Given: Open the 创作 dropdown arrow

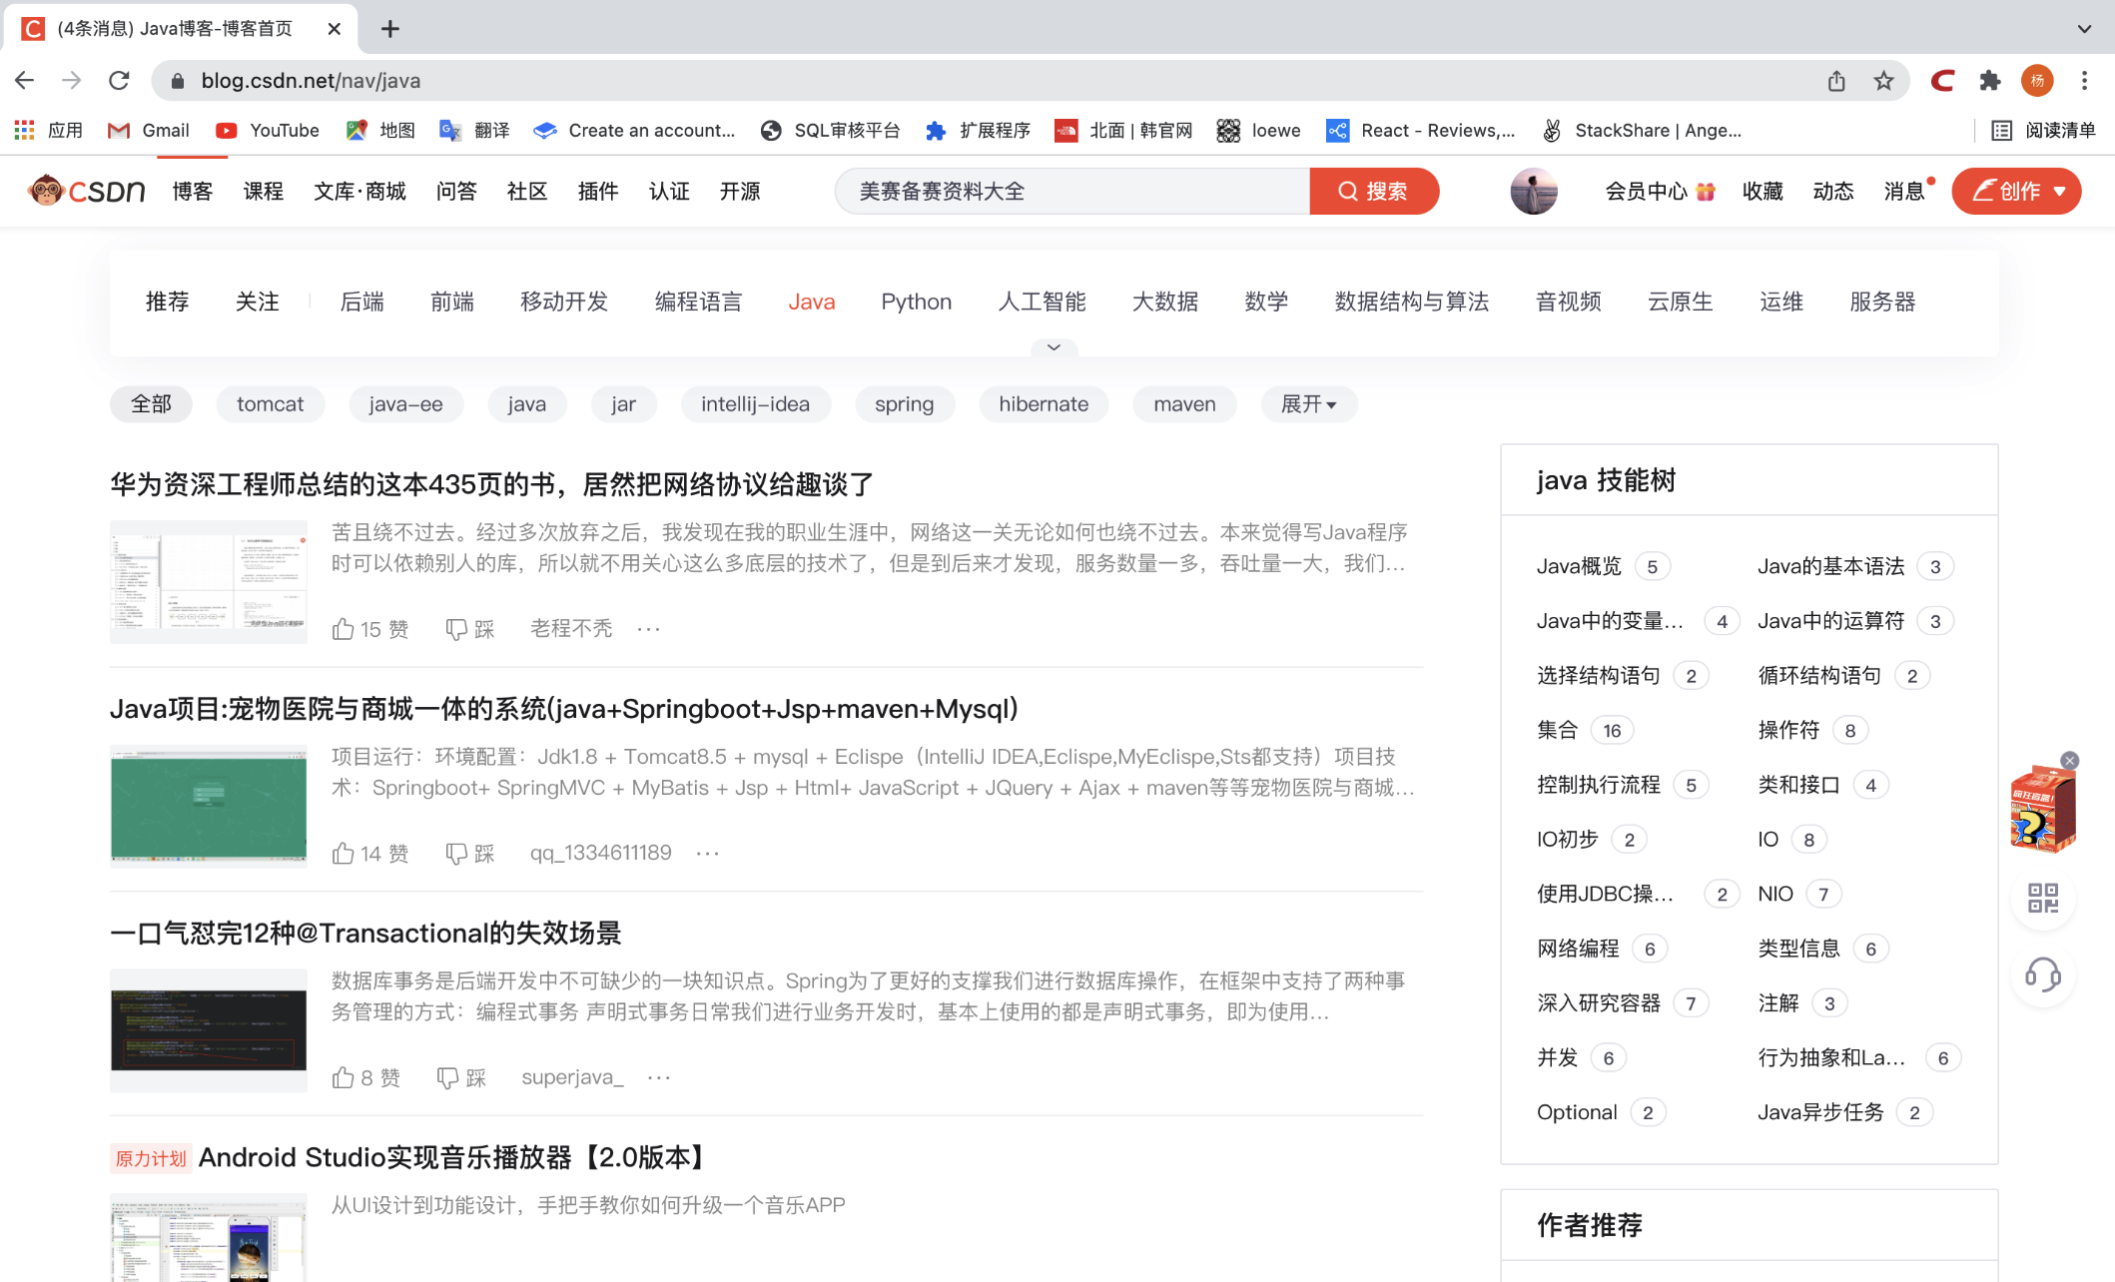Looking at the screenshot, I should (x=2060, y=192).
